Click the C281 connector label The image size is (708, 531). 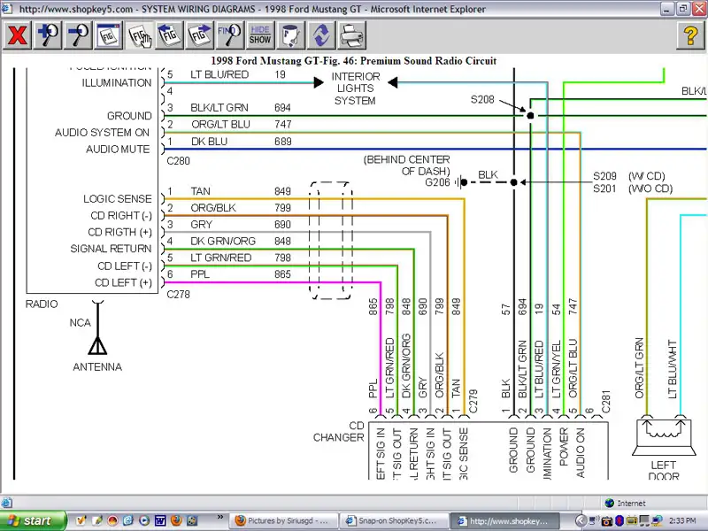606,402
